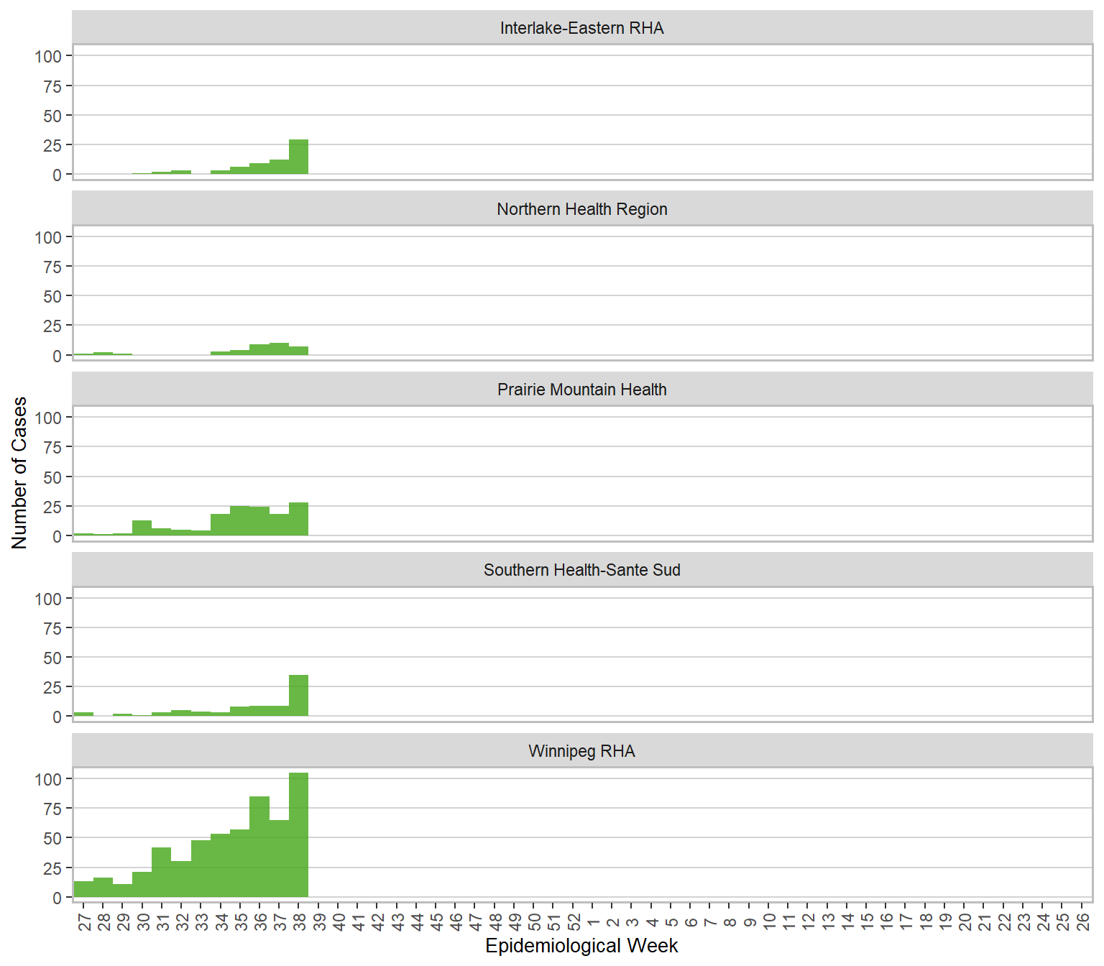Click the week 52 x-axis tick label
This screenshot has height=966, width=1104.
coord(574,921)
